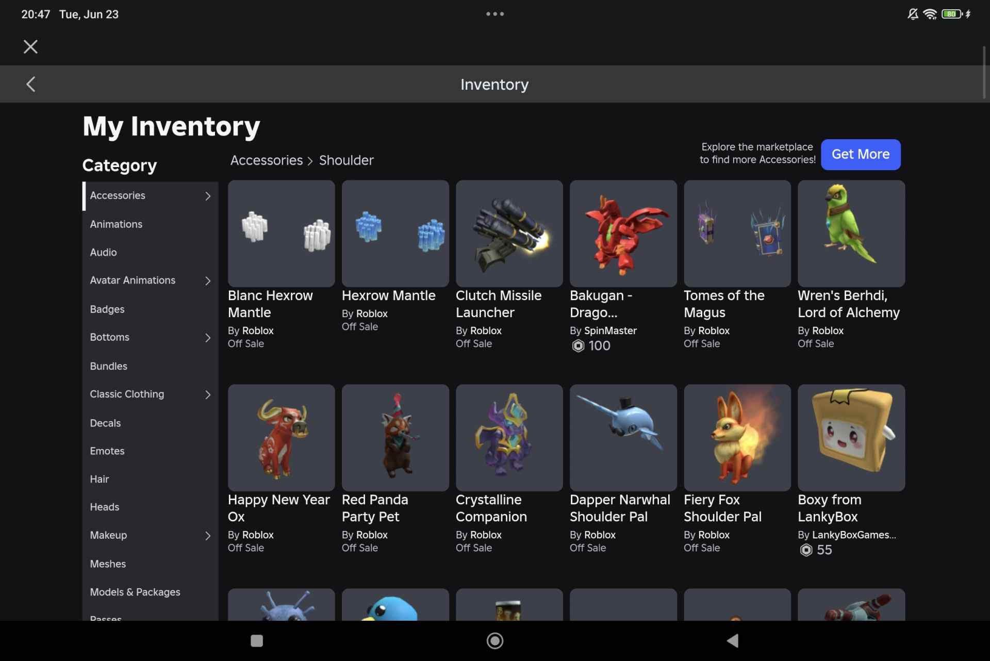Open the Red Panda Party Pet thumbnail
Image resolution: width=990 pixels, height=661 pixels.
pos(395,437)
